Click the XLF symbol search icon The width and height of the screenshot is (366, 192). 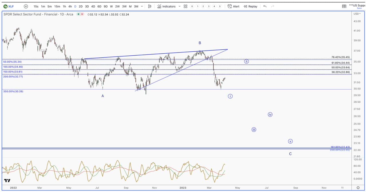pyautogui.click(x=5, y=6)
